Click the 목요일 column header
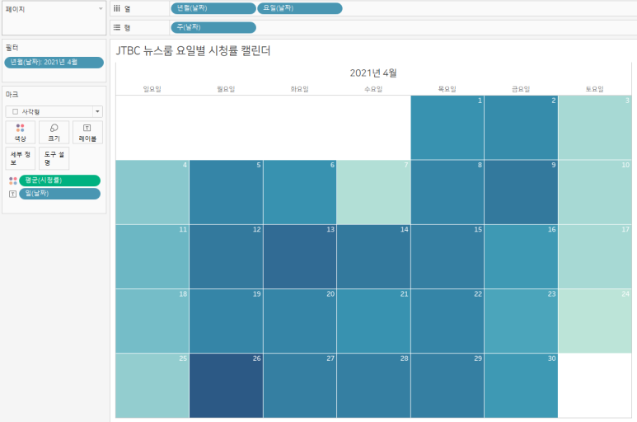The height and width of the screenshot is (422, 637). click(x=447, y=89)
